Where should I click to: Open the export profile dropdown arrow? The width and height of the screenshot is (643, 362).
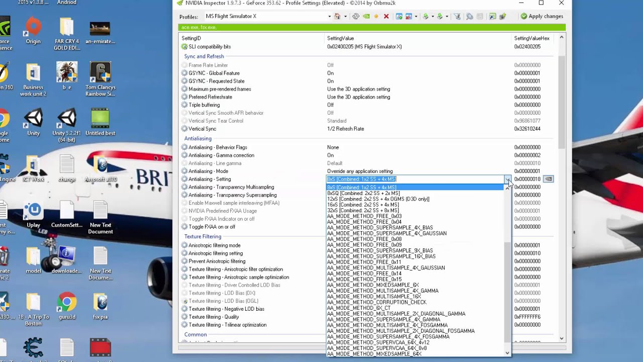click(x=433, y=17)
